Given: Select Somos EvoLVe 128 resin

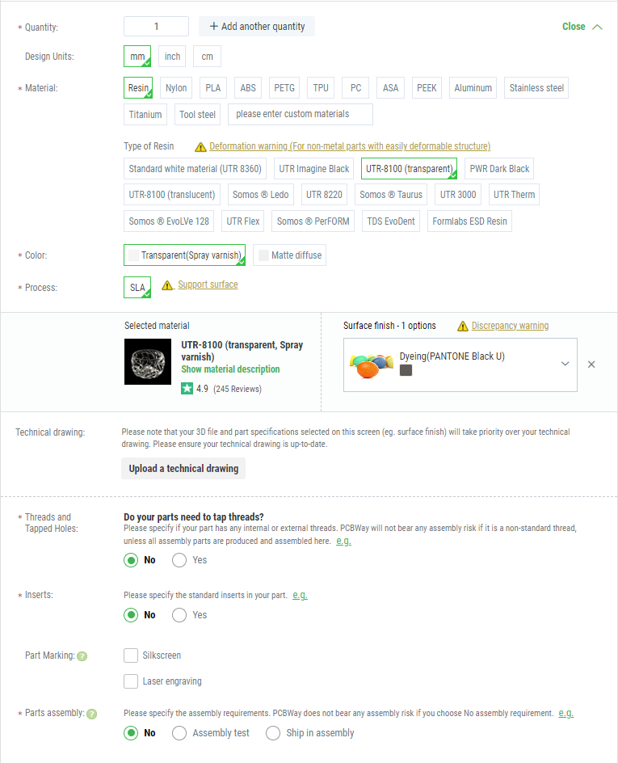Looking at the screenshot, I should pos(169,221).
